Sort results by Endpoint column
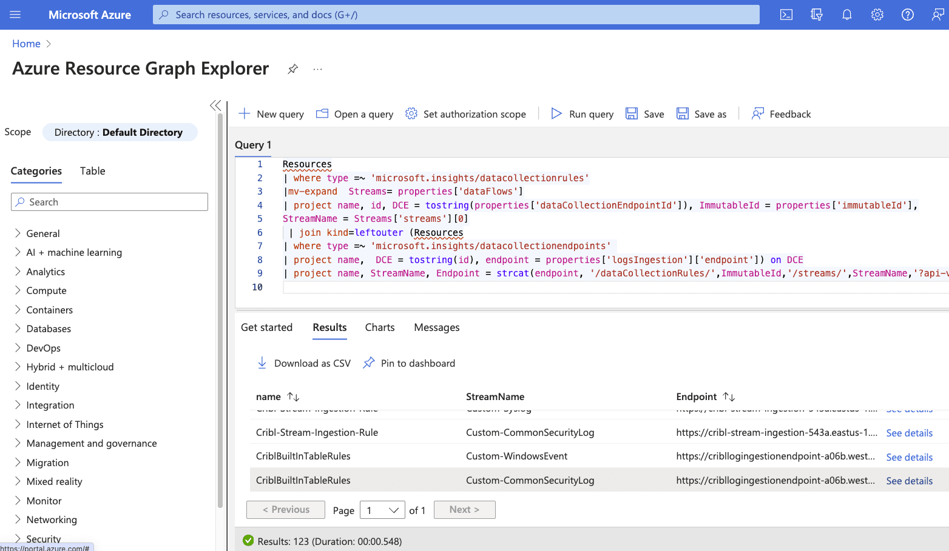This screenshot has width=949, height=551. (729, 396)
